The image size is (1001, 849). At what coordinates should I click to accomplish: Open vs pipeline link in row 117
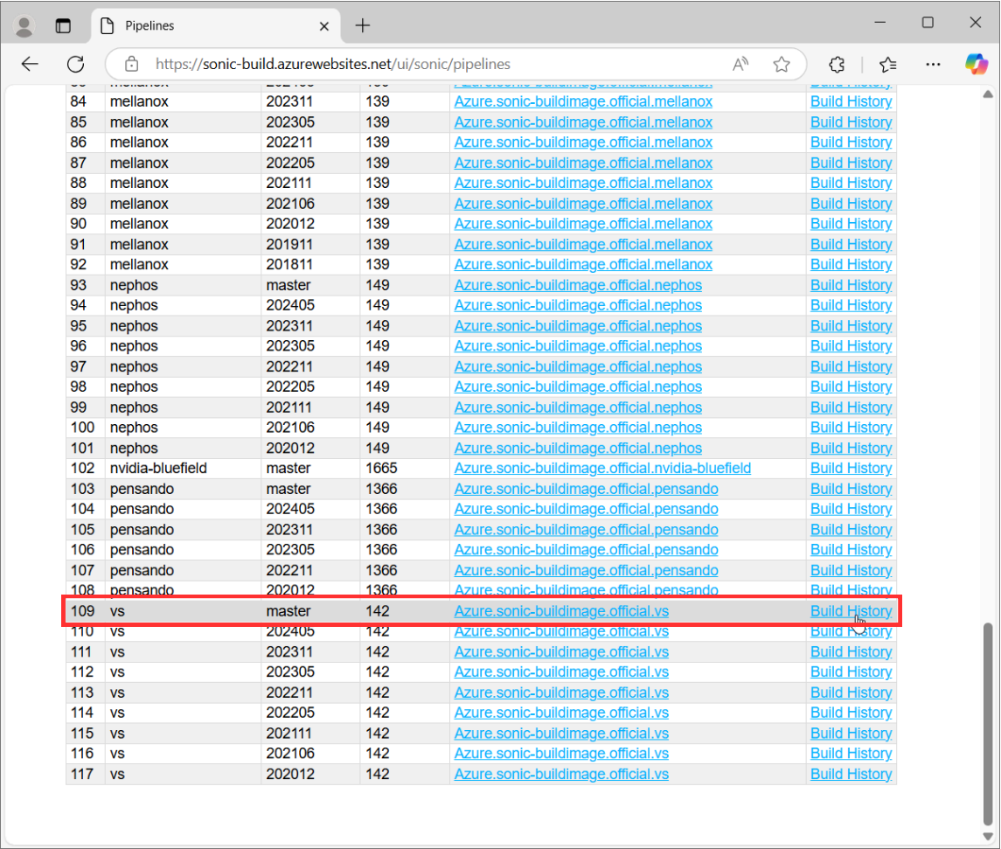click(x=561, y=774)
